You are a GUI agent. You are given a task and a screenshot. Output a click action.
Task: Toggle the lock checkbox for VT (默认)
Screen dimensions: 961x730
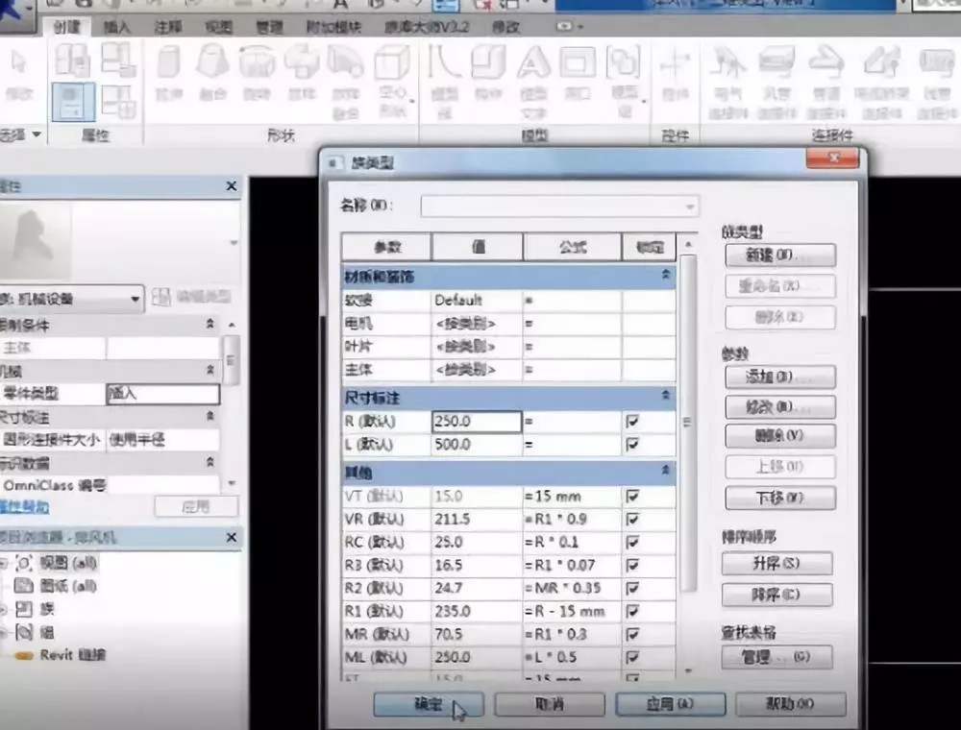(x=632, y=496)
